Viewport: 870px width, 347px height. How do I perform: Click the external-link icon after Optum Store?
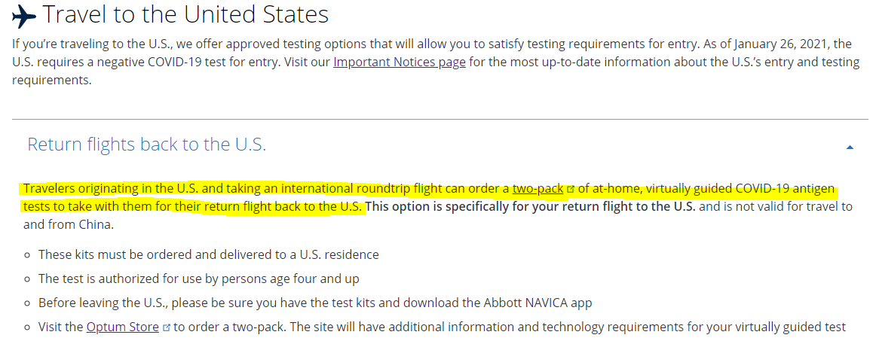pyautogui.click(x=167, y=327)
